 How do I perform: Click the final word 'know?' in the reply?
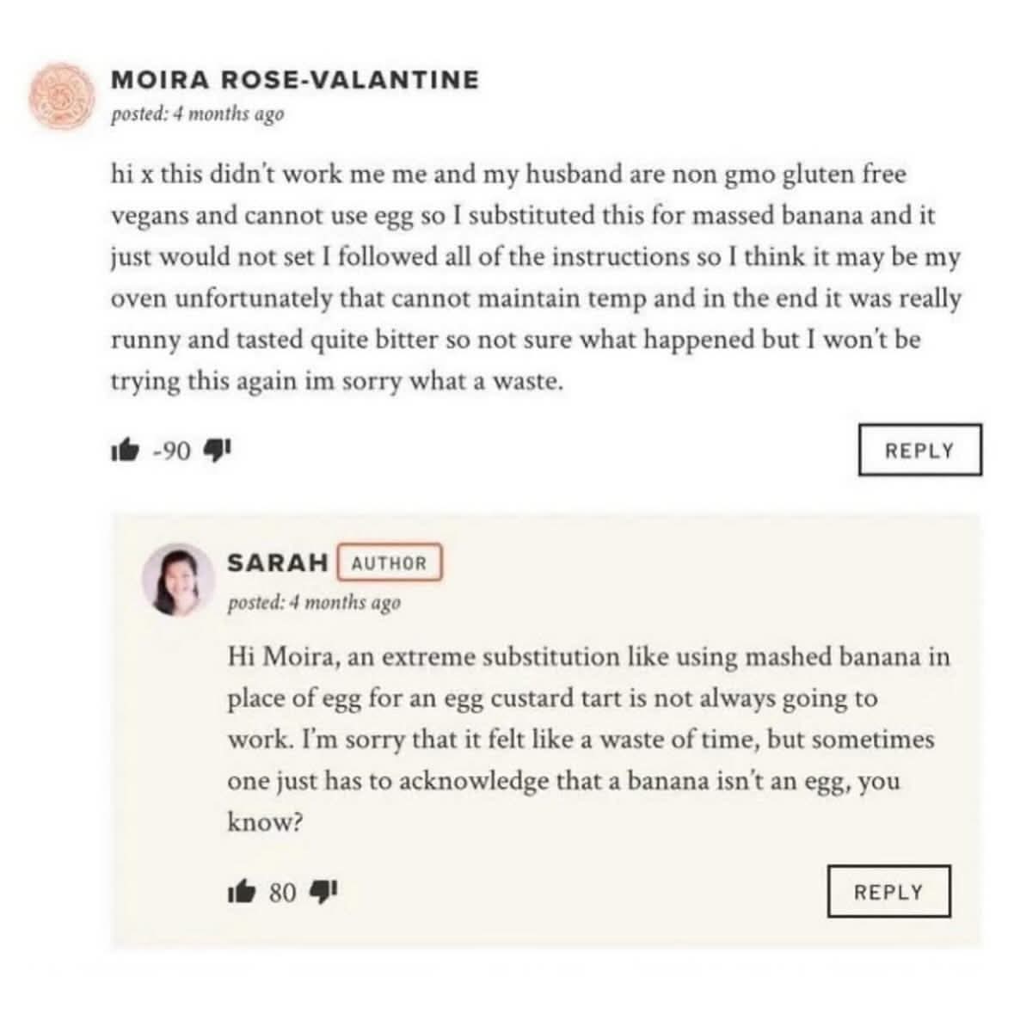tap(265, 822)
